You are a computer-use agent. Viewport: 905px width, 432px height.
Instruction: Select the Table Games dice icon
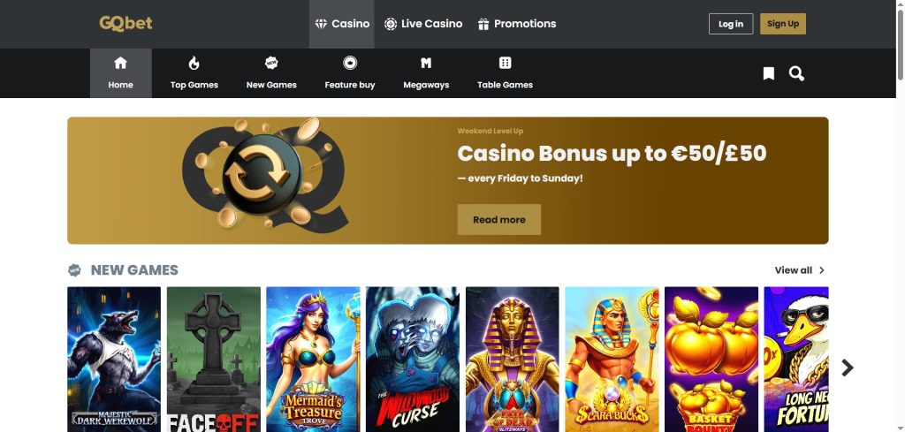(x=505, y=63)
